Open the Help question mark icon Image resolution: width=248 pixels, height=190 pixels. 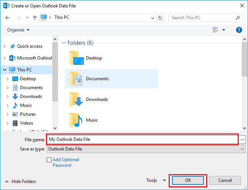click(239, 30)
